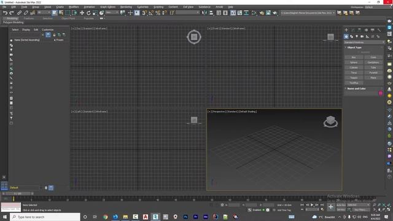Open the Hierarchy panel tab

point(359,30)
